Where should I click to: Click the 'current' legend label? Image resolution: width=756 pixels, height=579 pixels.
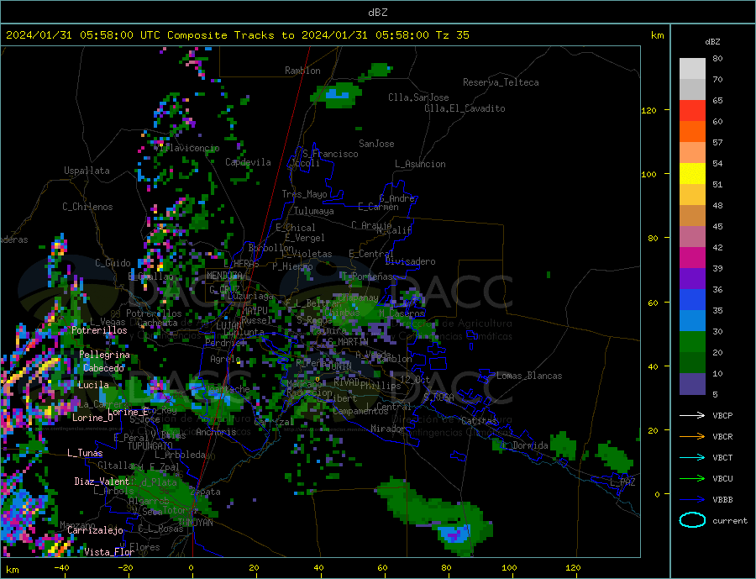(730, 521)
